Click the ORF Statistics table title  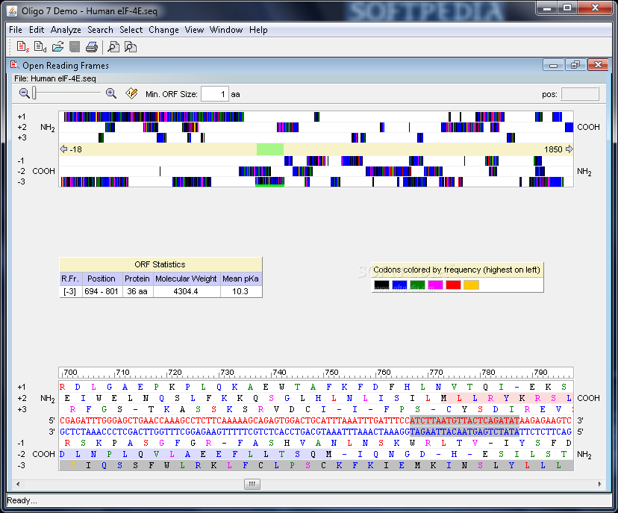160,264
